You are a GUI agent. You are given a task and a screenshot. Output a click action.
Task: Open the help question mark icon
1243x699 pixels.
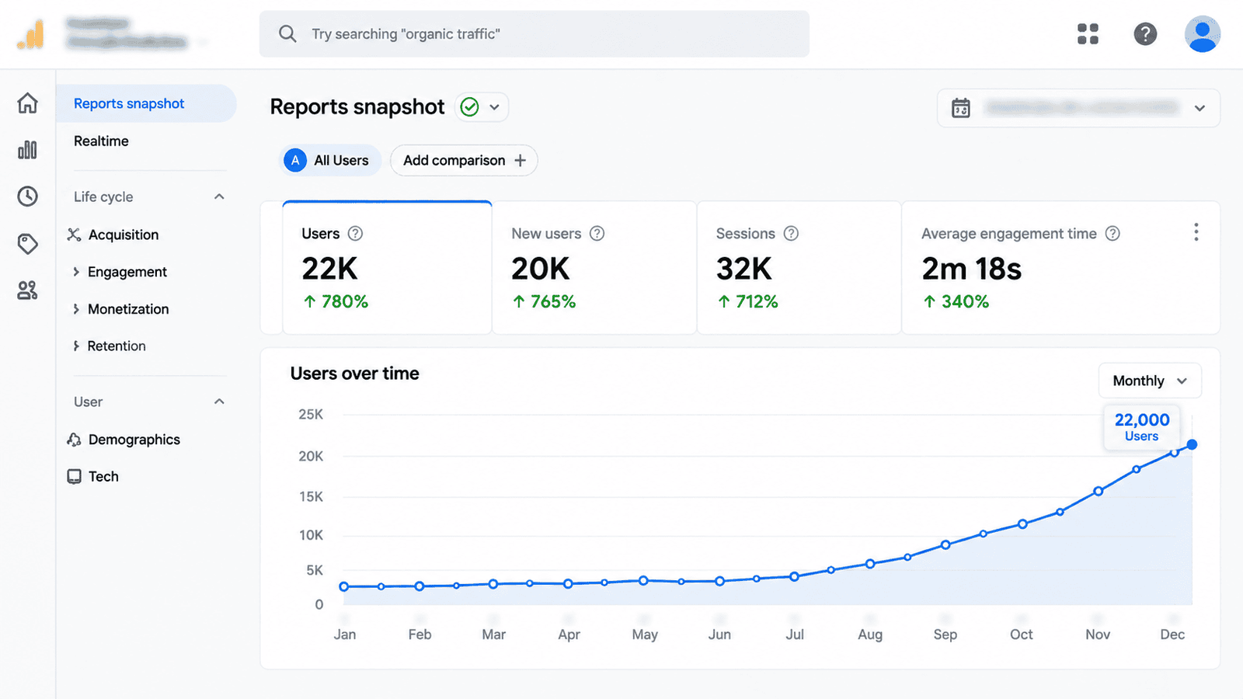click(x=1145, y=34)
